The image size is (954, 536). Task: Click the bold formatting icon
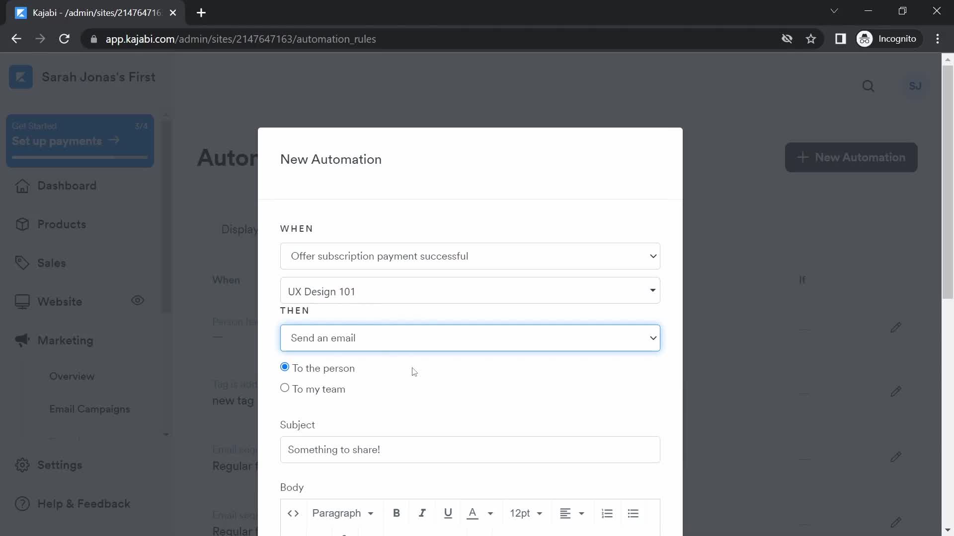[x=397, y=513]
